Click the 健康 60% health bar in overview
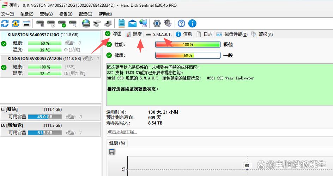This screenshot has width=333, height=176. point(188,55)
